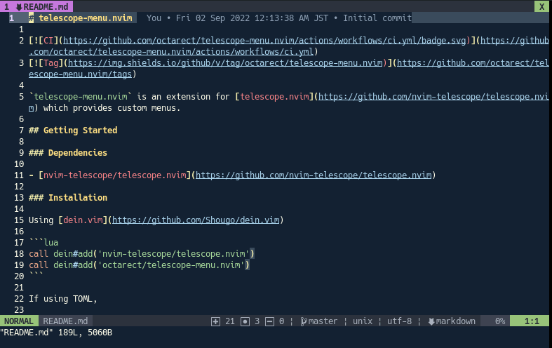The width and height of the screenshot is (552, 348).
Task: Click the unix file format entry
Action: (363, 321)
